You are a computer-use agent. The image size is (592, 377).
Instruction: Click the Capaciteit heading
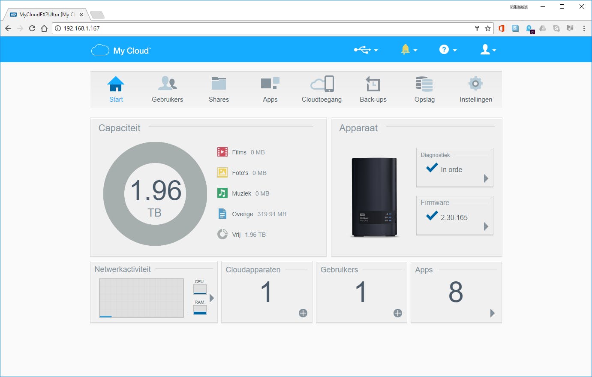(119, 128)
